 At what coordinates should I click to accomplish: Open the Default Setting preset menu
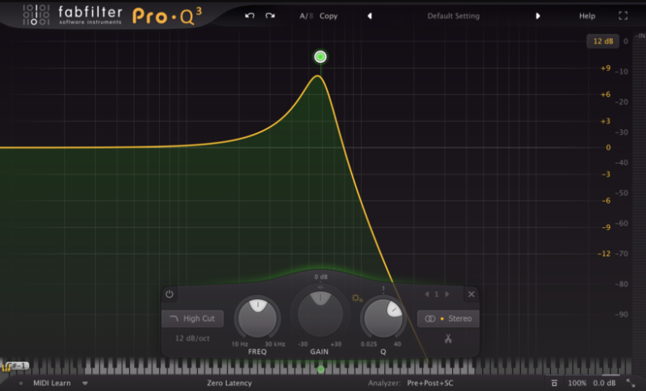[x=453, y=16]
